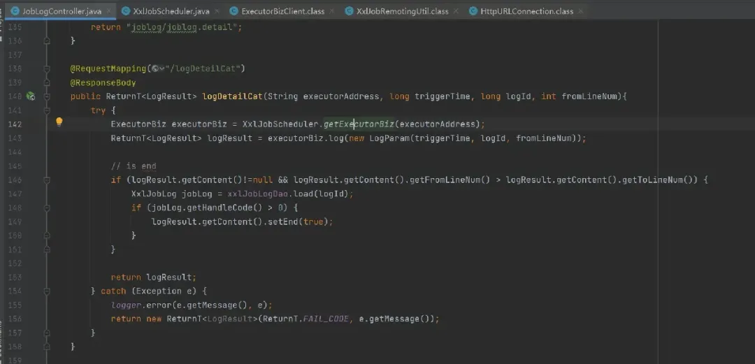
Task: Click the ExecutorBizClient.class tab icon
Action: (x=234, y=11)
